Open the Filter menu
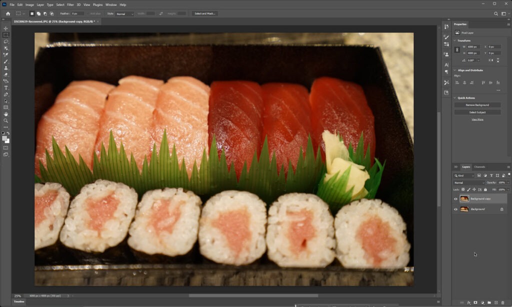 [x=70, y=5]
